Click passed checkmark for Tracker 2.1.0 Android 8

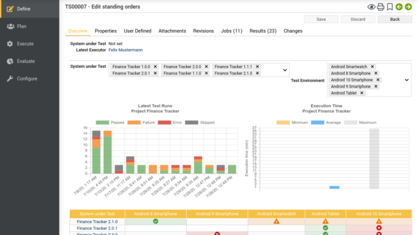tap(155, 221)
